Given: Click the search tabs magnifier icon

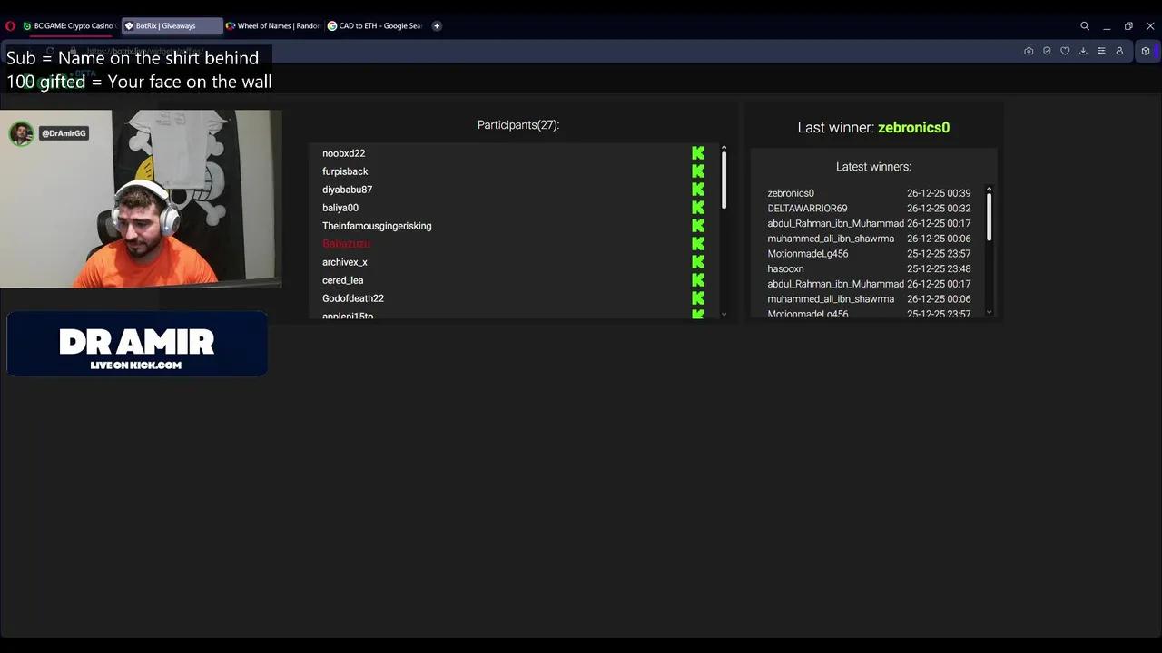Looking at the screenshot, I should point(1085,26).
